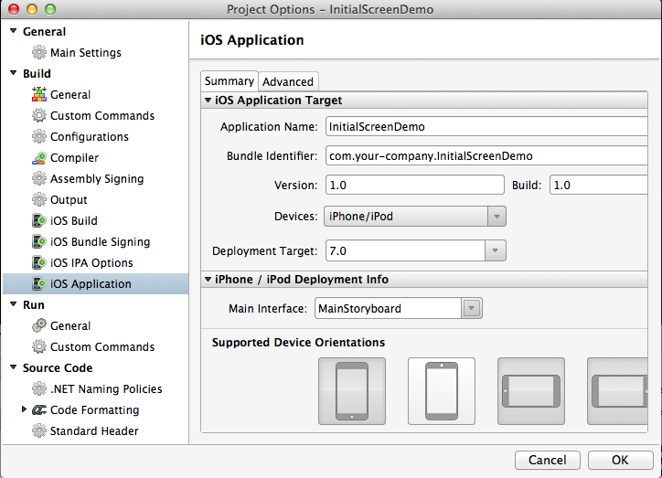
Task: Collapse the iOS Application Target section
Action: click(208, 101)
